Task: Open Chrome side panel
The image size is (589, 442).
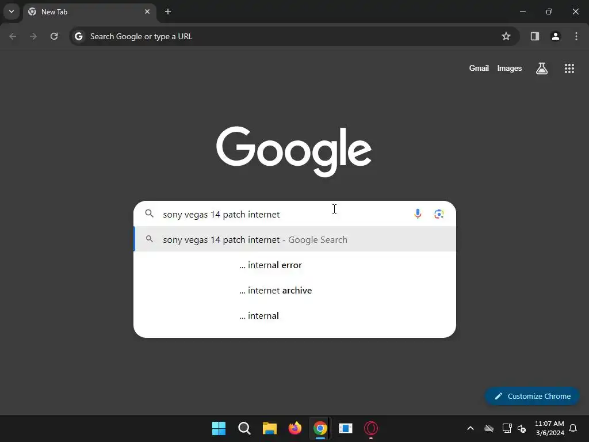Action: click(535, 36)
